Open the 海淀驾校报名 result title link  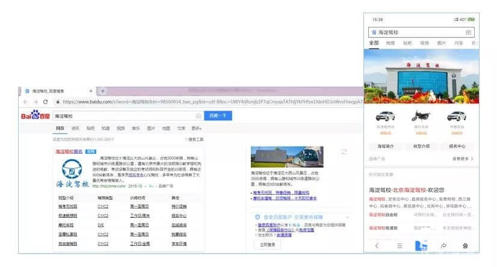(69, 152)
